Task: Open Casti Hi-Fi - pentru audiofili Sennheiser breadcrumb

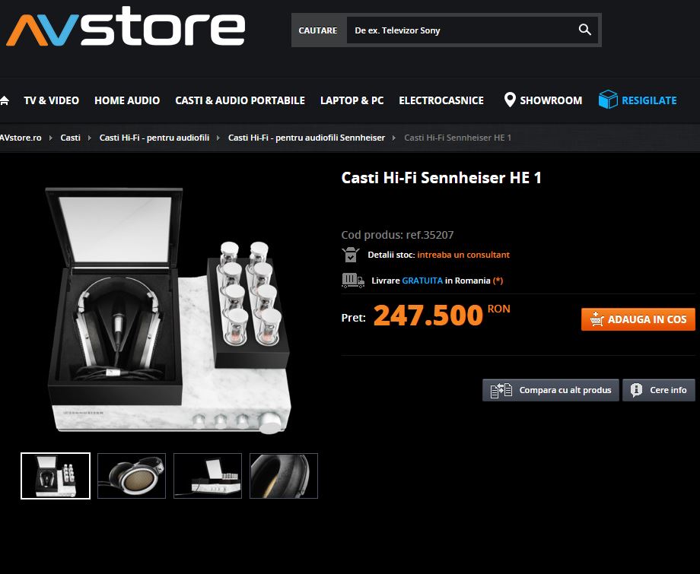Action: [x=306, y=138]
